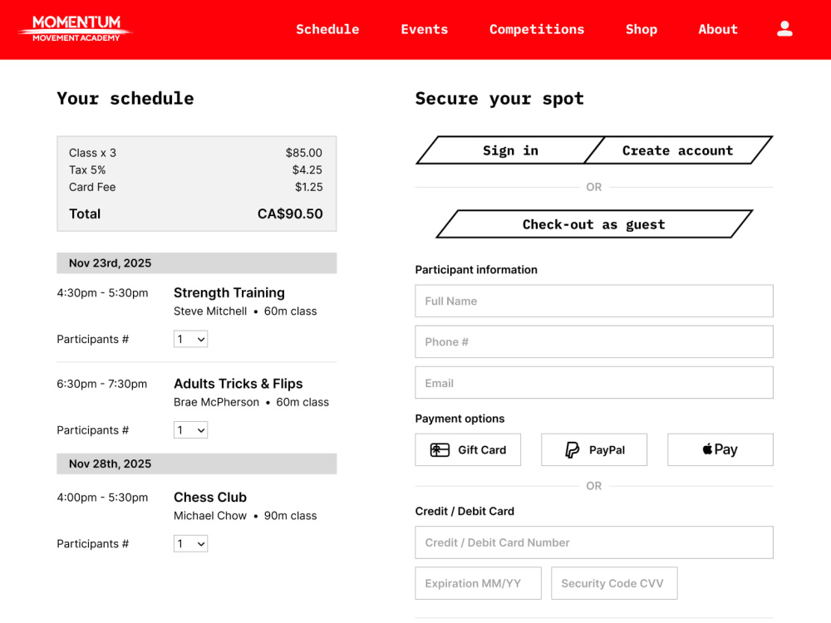The height and width of the screenshot is (623, 831).
Task: Click the CA$90.50 total amount
Action: pyautogui.click(x=290, y=214)
